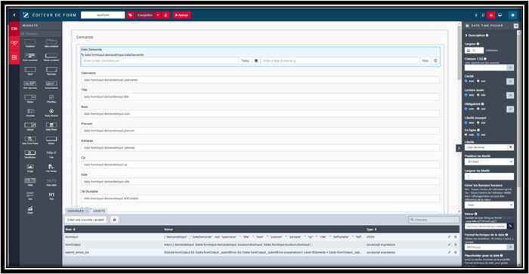529x274 pixels.
Task: Click Créer une nouvelle variable
Action: 85,220
